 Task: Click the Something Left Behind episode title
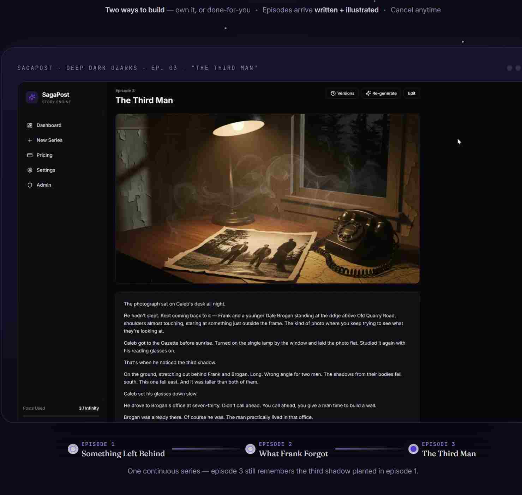click(x=123, y=454)
